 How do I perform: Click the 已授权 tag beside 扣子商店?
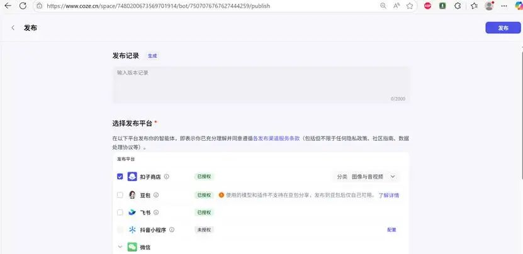pyautogui.click(x=204, y=177)
